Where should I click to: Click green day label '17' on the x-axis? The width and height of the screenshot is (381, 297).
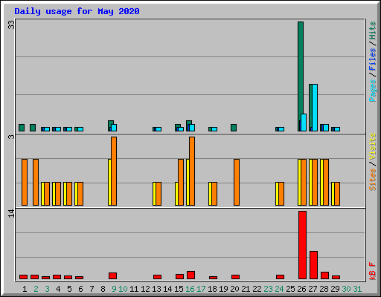[201, 289]
